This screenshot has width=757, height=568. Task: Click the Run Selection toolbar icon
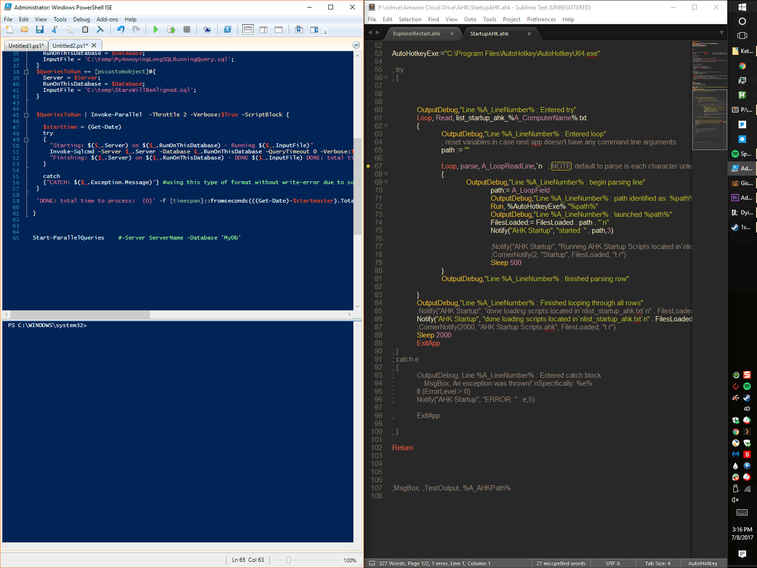tap(171, 29)
